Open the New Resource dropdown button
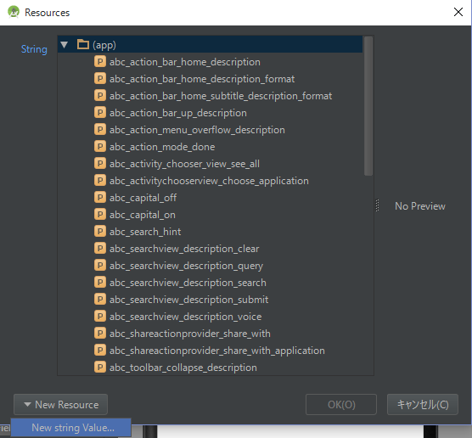Screen dimensions: 472x438 (x=60, y=405)
